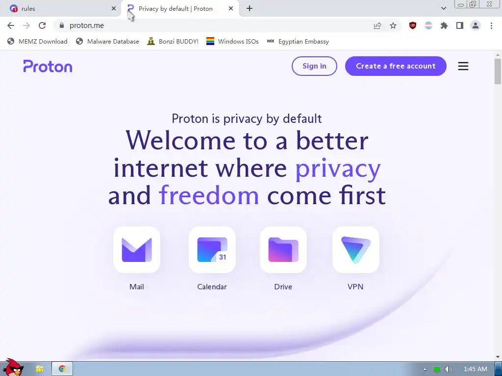Show hidden system tray icons
Screen dimensions: 502x376
tap(425, 369)
